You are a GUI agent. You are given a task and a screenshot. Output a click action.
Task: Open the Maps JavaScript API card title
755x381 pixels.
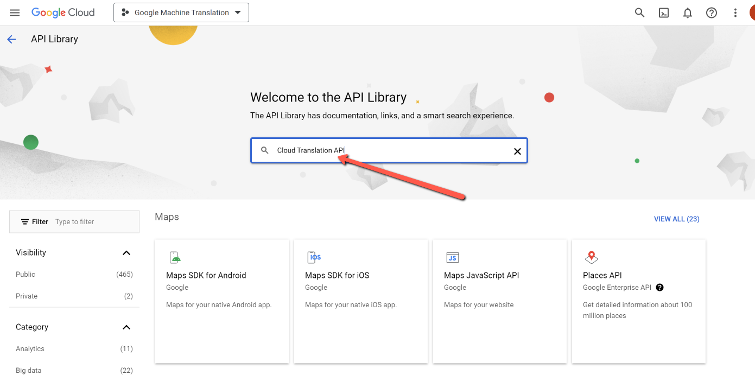pyautogui.click(x=481, y=275)
